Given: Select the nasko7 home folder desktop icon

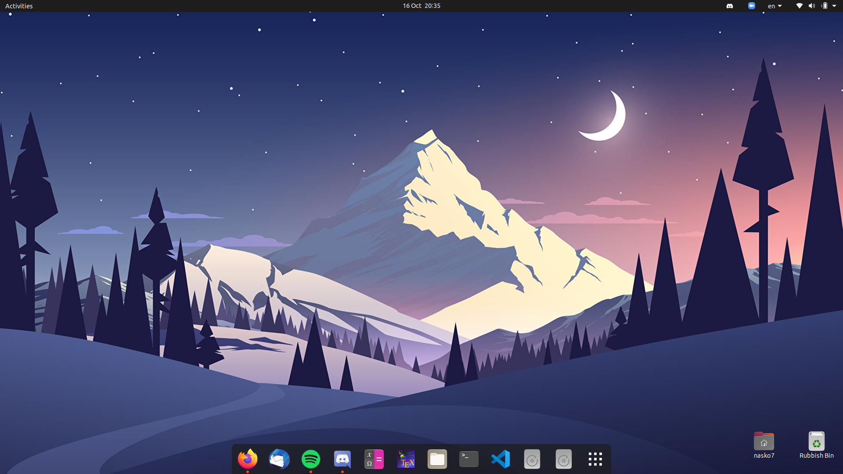Looking at the screenshot, I should (x=764, y=445).
